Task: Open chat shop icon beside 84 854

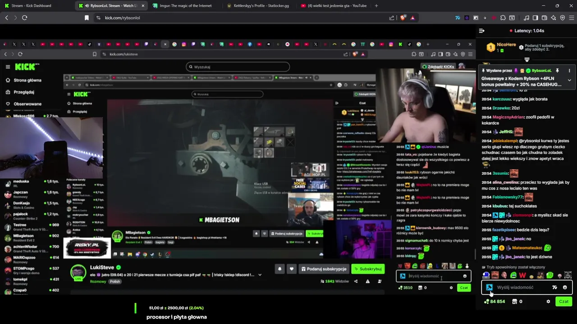Action: coord(514,301)
